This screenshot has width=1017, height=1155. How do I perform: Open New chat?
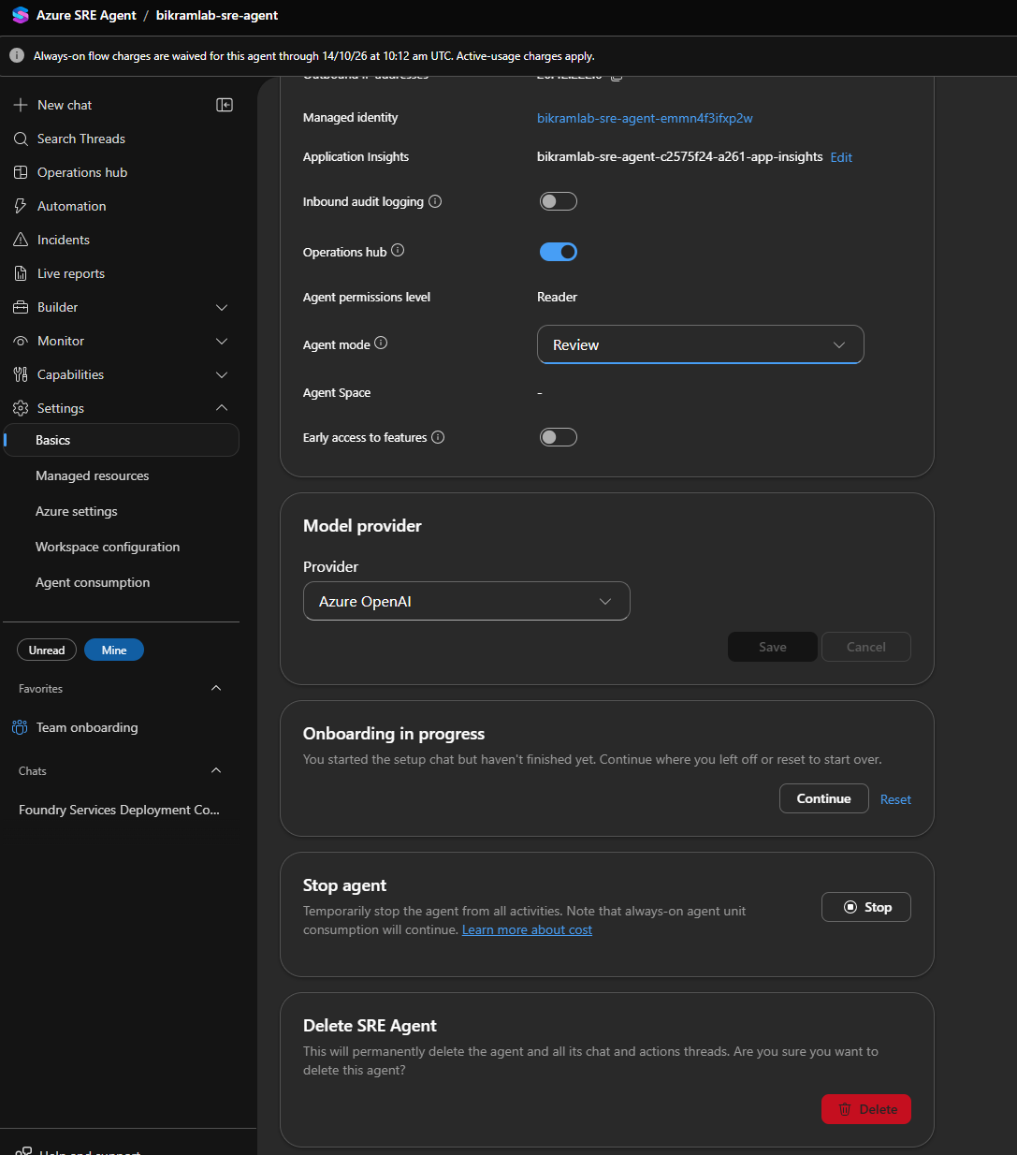pyautogui.click(x=65, y=105)
